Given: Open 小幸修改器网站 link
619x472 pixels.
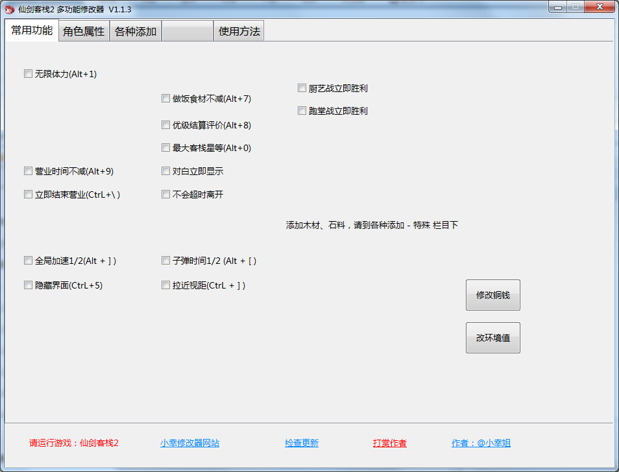Looking at the screenshot, I should point(189,443).
